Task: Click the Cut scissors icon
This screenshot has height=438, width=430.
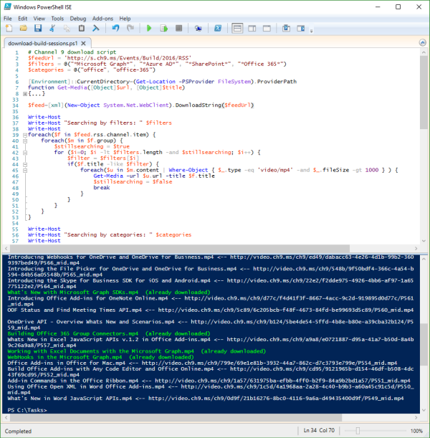Action: click(52, 28)
